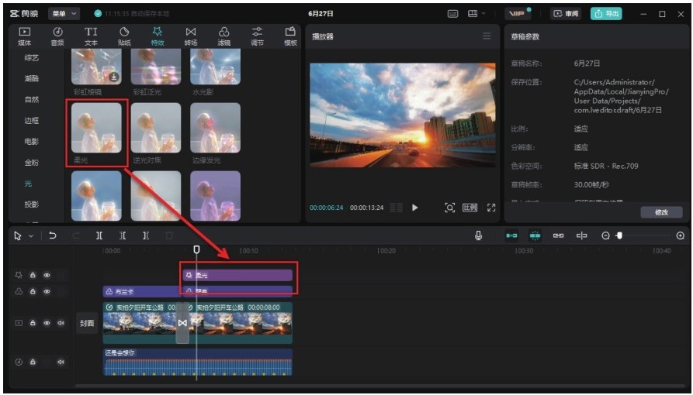This screenshot has width=693, height=395.
Task: Toggle lock on the video track
Action: click(x=33, y=323)
